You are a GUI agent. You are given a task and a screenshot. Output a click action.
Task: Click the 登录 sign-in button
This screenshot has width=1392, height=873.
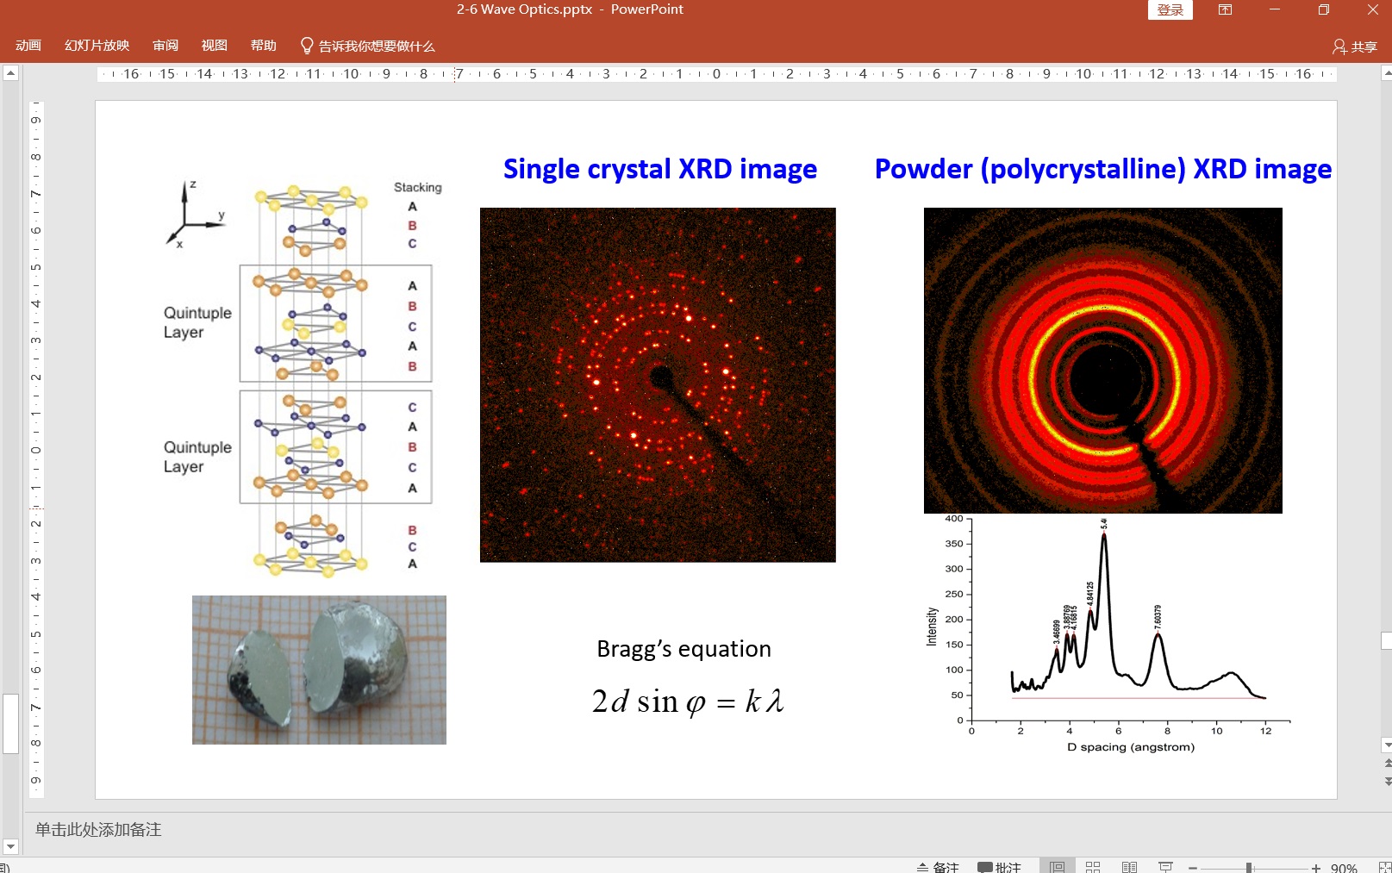point(1170,10)
